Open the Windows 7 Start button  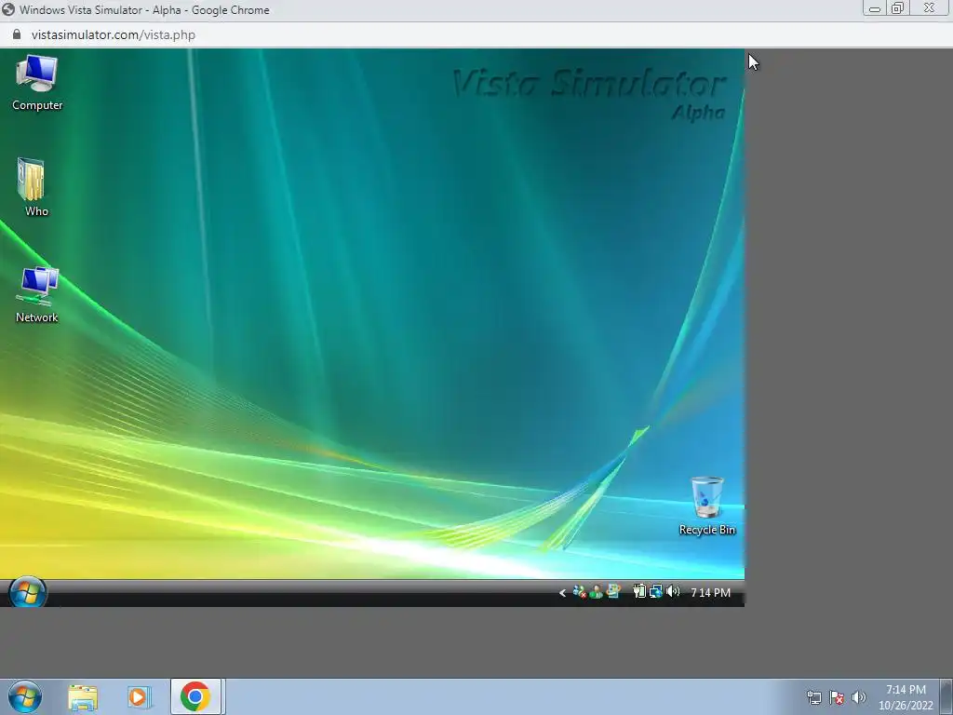click(25, 696)
